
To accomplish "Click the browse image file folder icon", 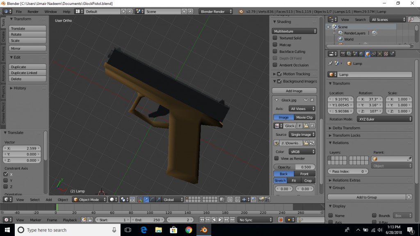I will [306, 143].
